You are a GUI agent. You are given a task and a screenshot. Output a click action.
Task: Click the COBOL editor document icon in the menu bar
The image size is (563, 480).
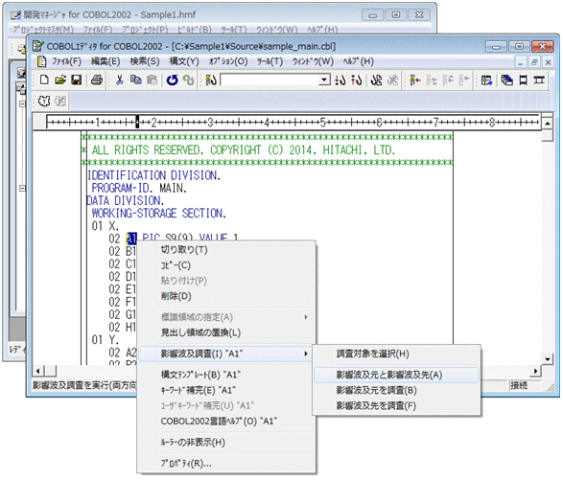point(42,61)
